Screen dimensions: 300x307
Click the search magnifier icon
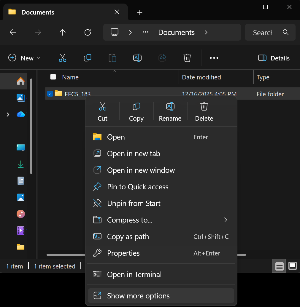tap(285, 32)
